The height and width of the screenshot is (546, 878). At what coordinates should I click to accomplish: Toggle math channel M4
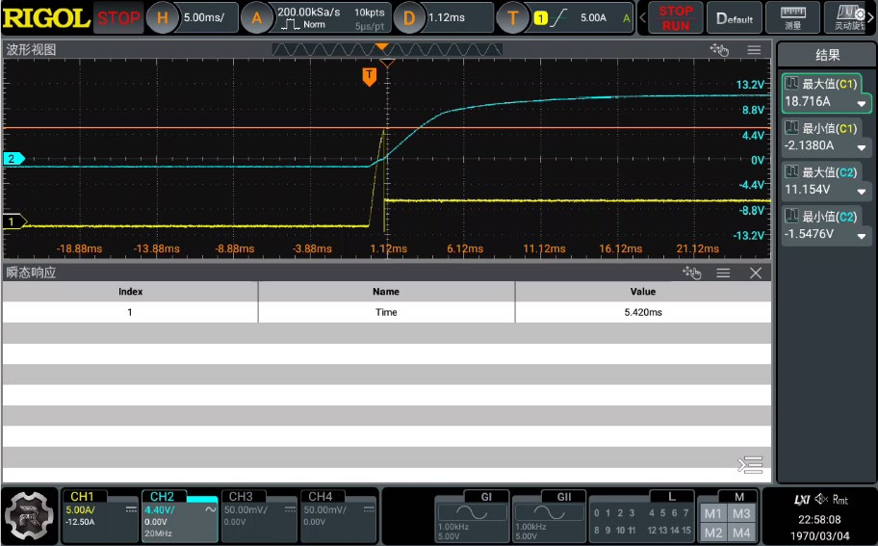[x=741, y=533]
